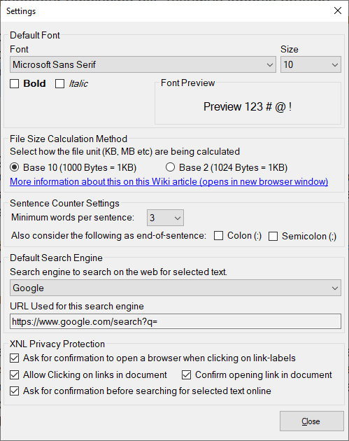Open the Wiki article information link

(169, 182)
